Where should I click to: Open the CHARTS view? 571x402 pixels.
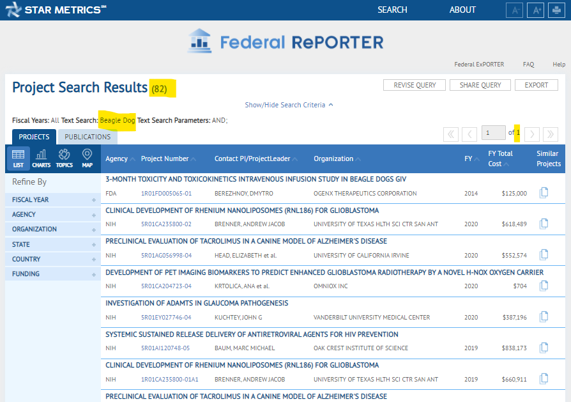[41, 158]
